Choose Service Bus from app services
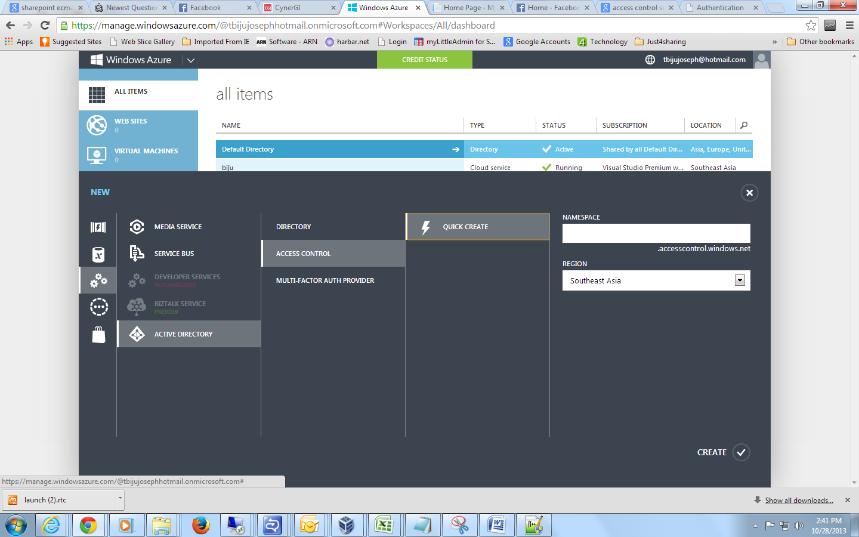The image size is (859, 537). click(x=189, y=254)
